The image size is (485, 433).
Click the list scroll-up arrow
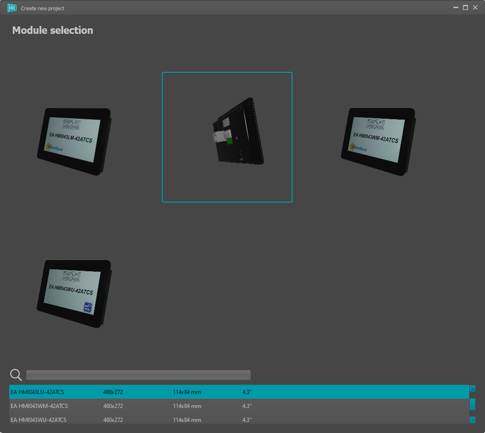[x=472, y=388]
